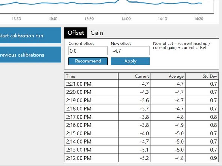Click the -4.3 current reading cell
The height and width of the screenshot is (166, 222).
134,92
